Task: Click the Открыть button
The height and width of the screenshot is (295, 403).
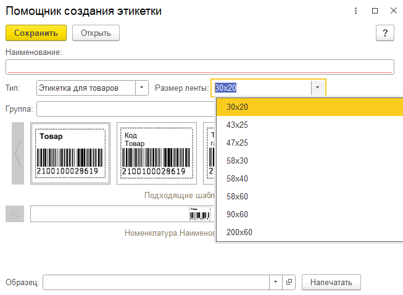Action: click(x=96, y=33)
